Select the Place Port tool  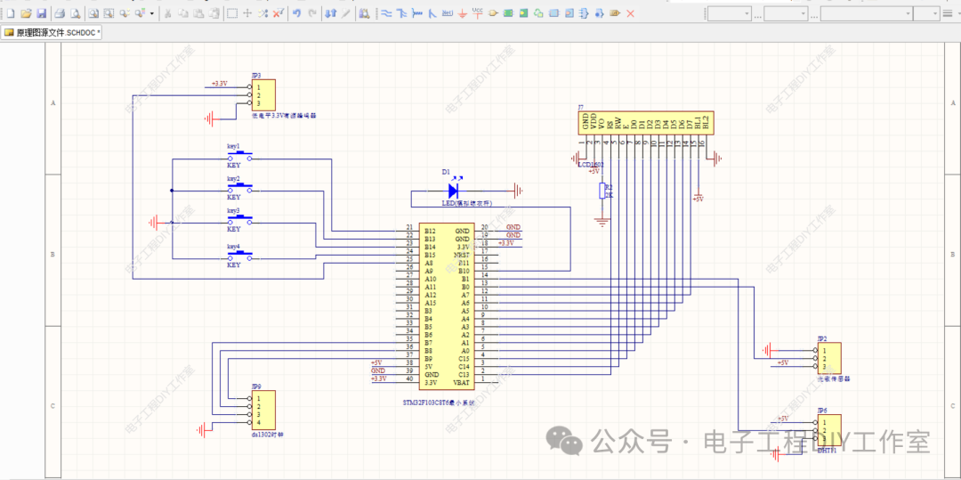pyautogui.click(x=615, y=12)
